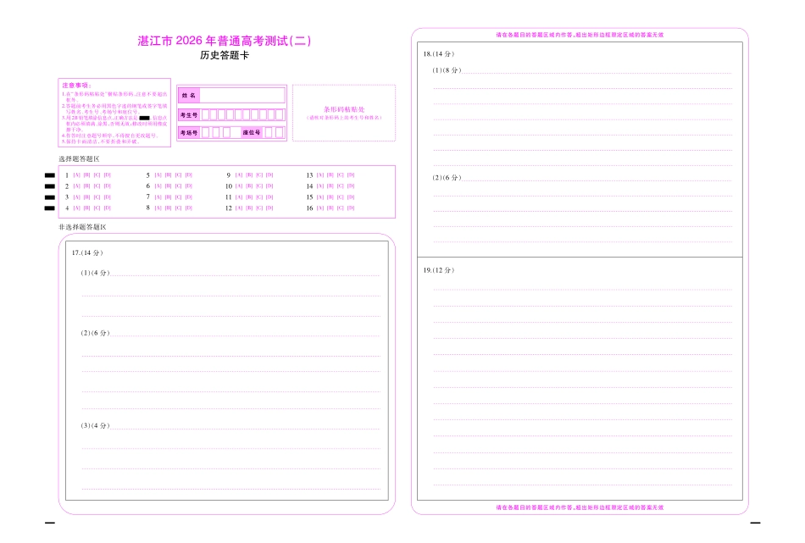Click the first answer line under question 19
The height and width of the screenshot is (543, 805).
583,290
